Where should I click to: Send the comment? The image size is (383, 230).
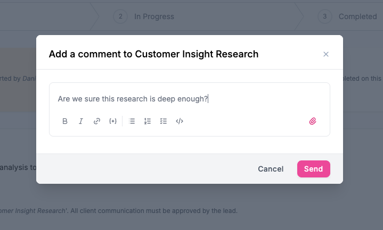(313, 169)
